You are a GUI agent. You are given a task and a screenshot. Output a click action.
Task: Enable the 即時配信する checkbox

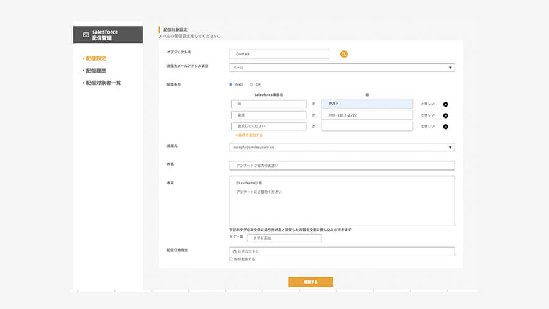click(231, 259)
